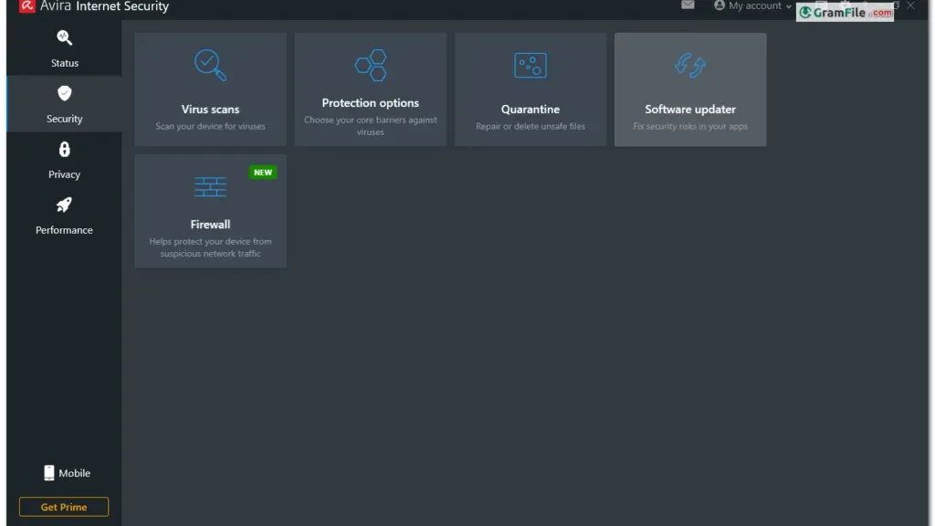Open the Virus scans tile
Viewport: 935px width, 526px height.
tap(211, 89)
